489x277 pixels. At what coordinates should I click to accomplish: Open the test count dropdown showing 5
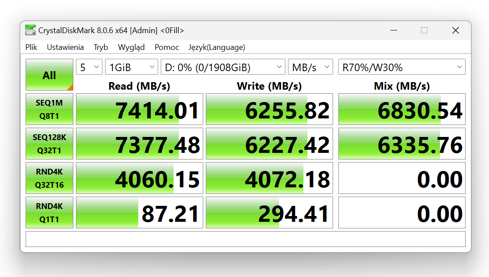[89, 67]
